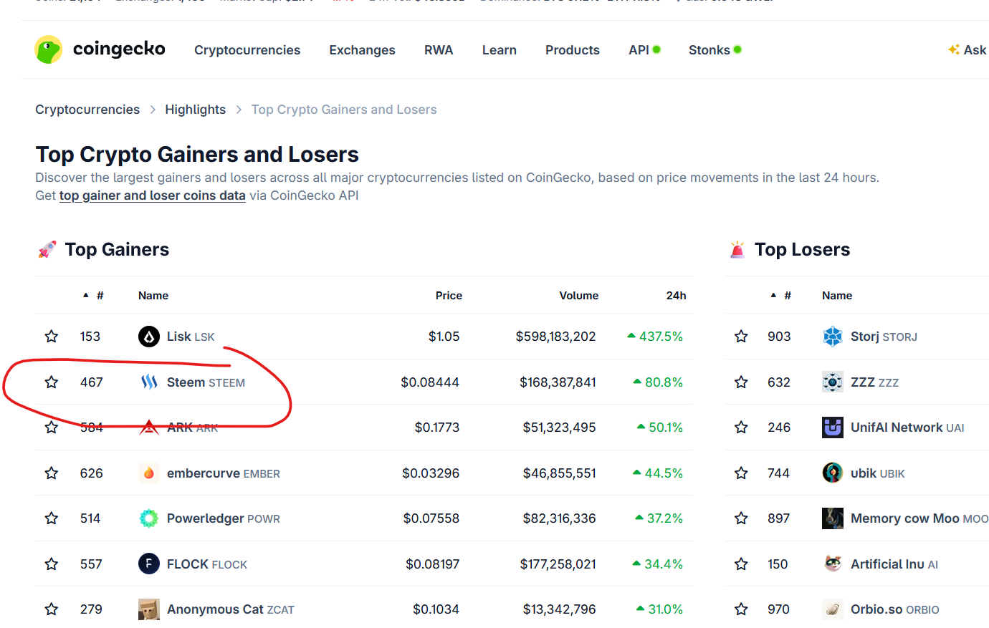Click the Memory cow Moo icon

[x=833, y=518]
